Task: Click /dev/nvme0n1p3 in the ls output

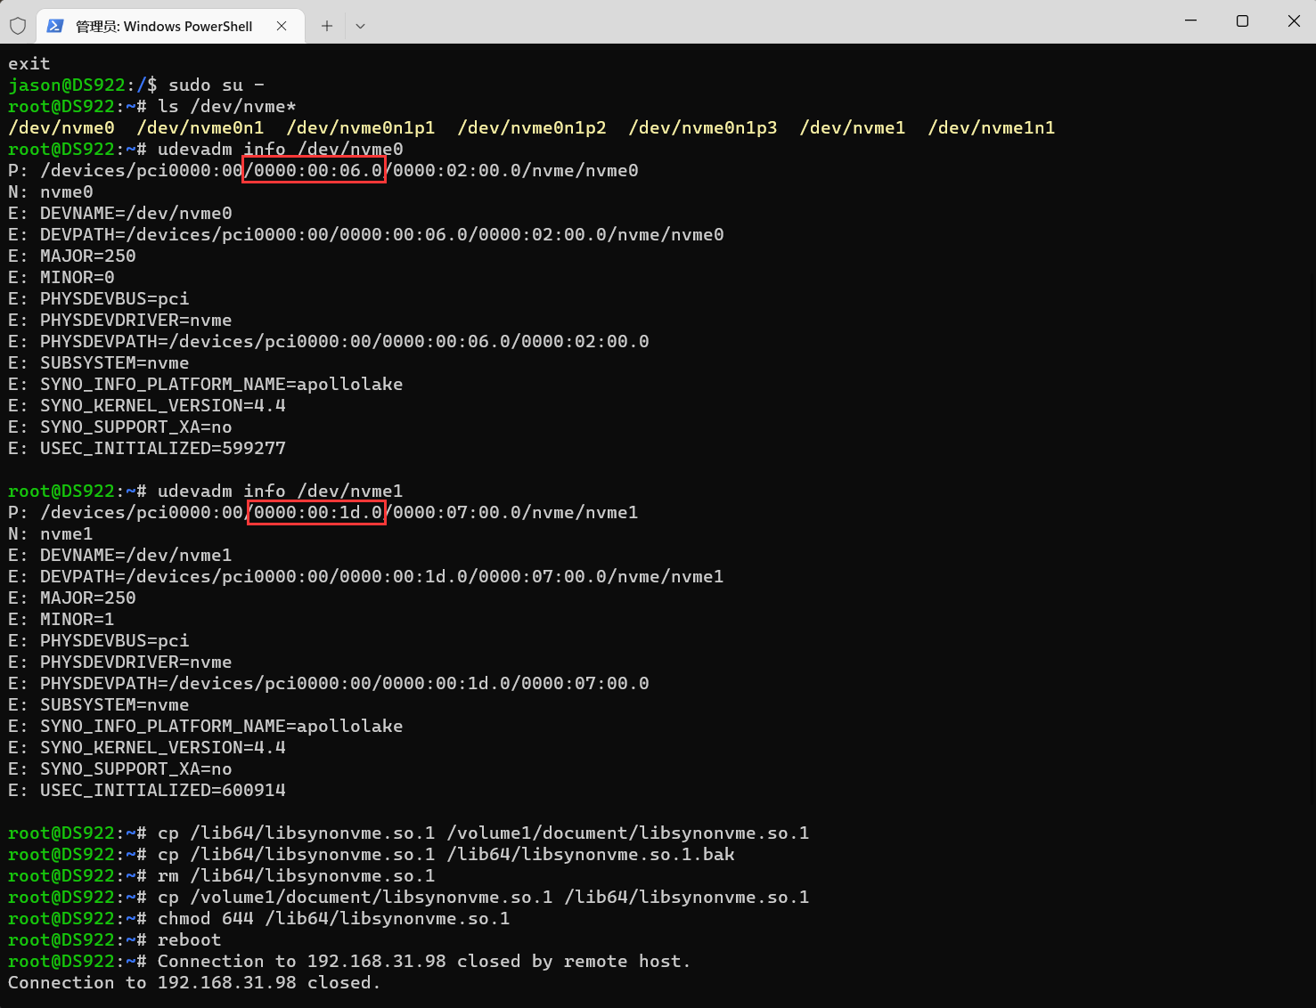Action: pyautogui.click(x=702, y=127)
